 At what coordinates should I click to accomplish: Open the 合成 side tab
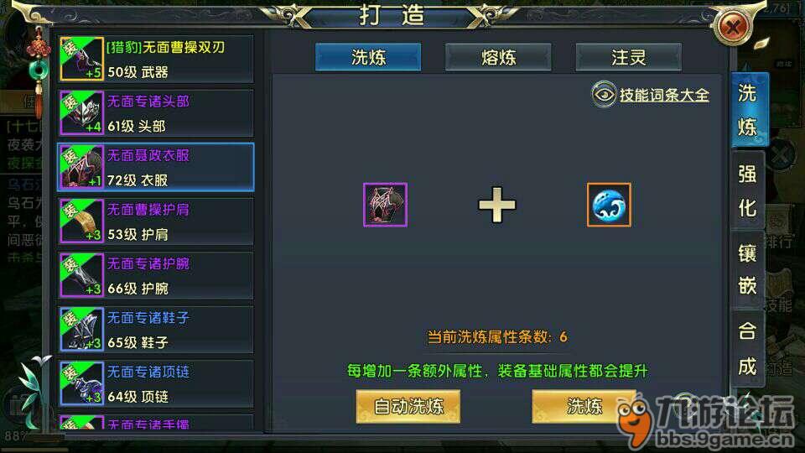click(747, 349)
